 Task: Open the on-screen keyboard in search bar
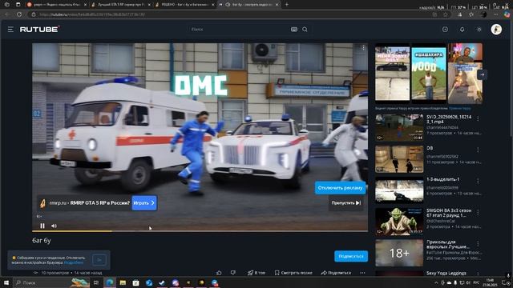click(294, 30)
